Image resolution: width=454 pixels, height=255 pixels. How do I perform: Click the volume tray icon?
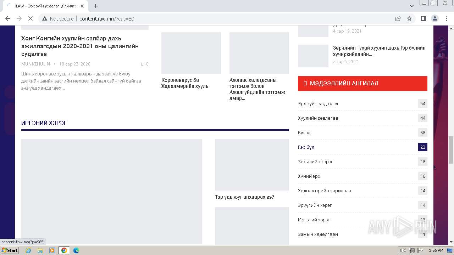(403, 250)
